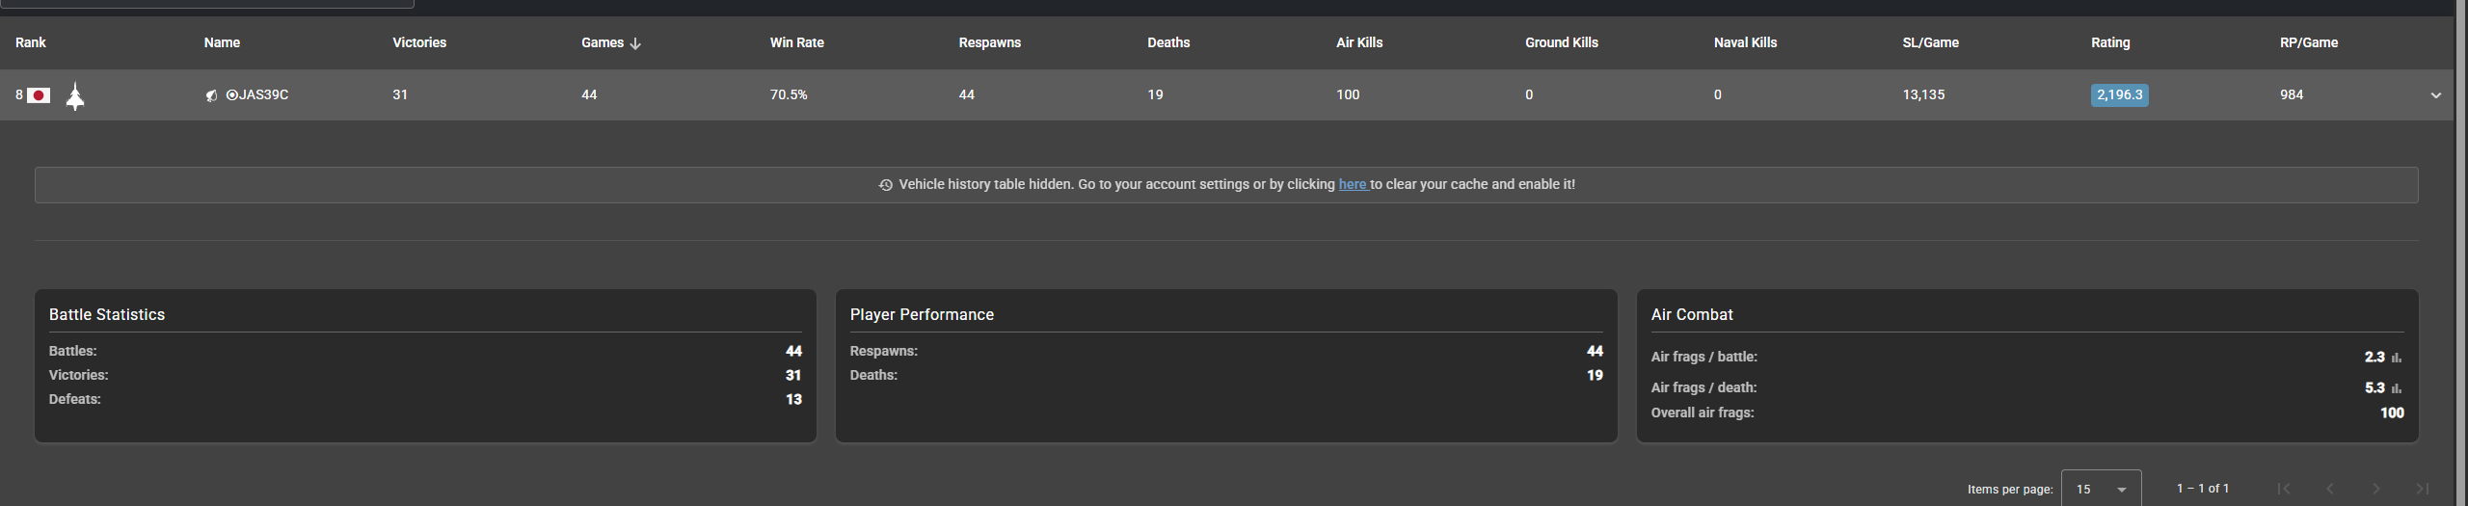Click the fighter jet vehicle icon
The image size is (2468, 506).
(75, 95)
